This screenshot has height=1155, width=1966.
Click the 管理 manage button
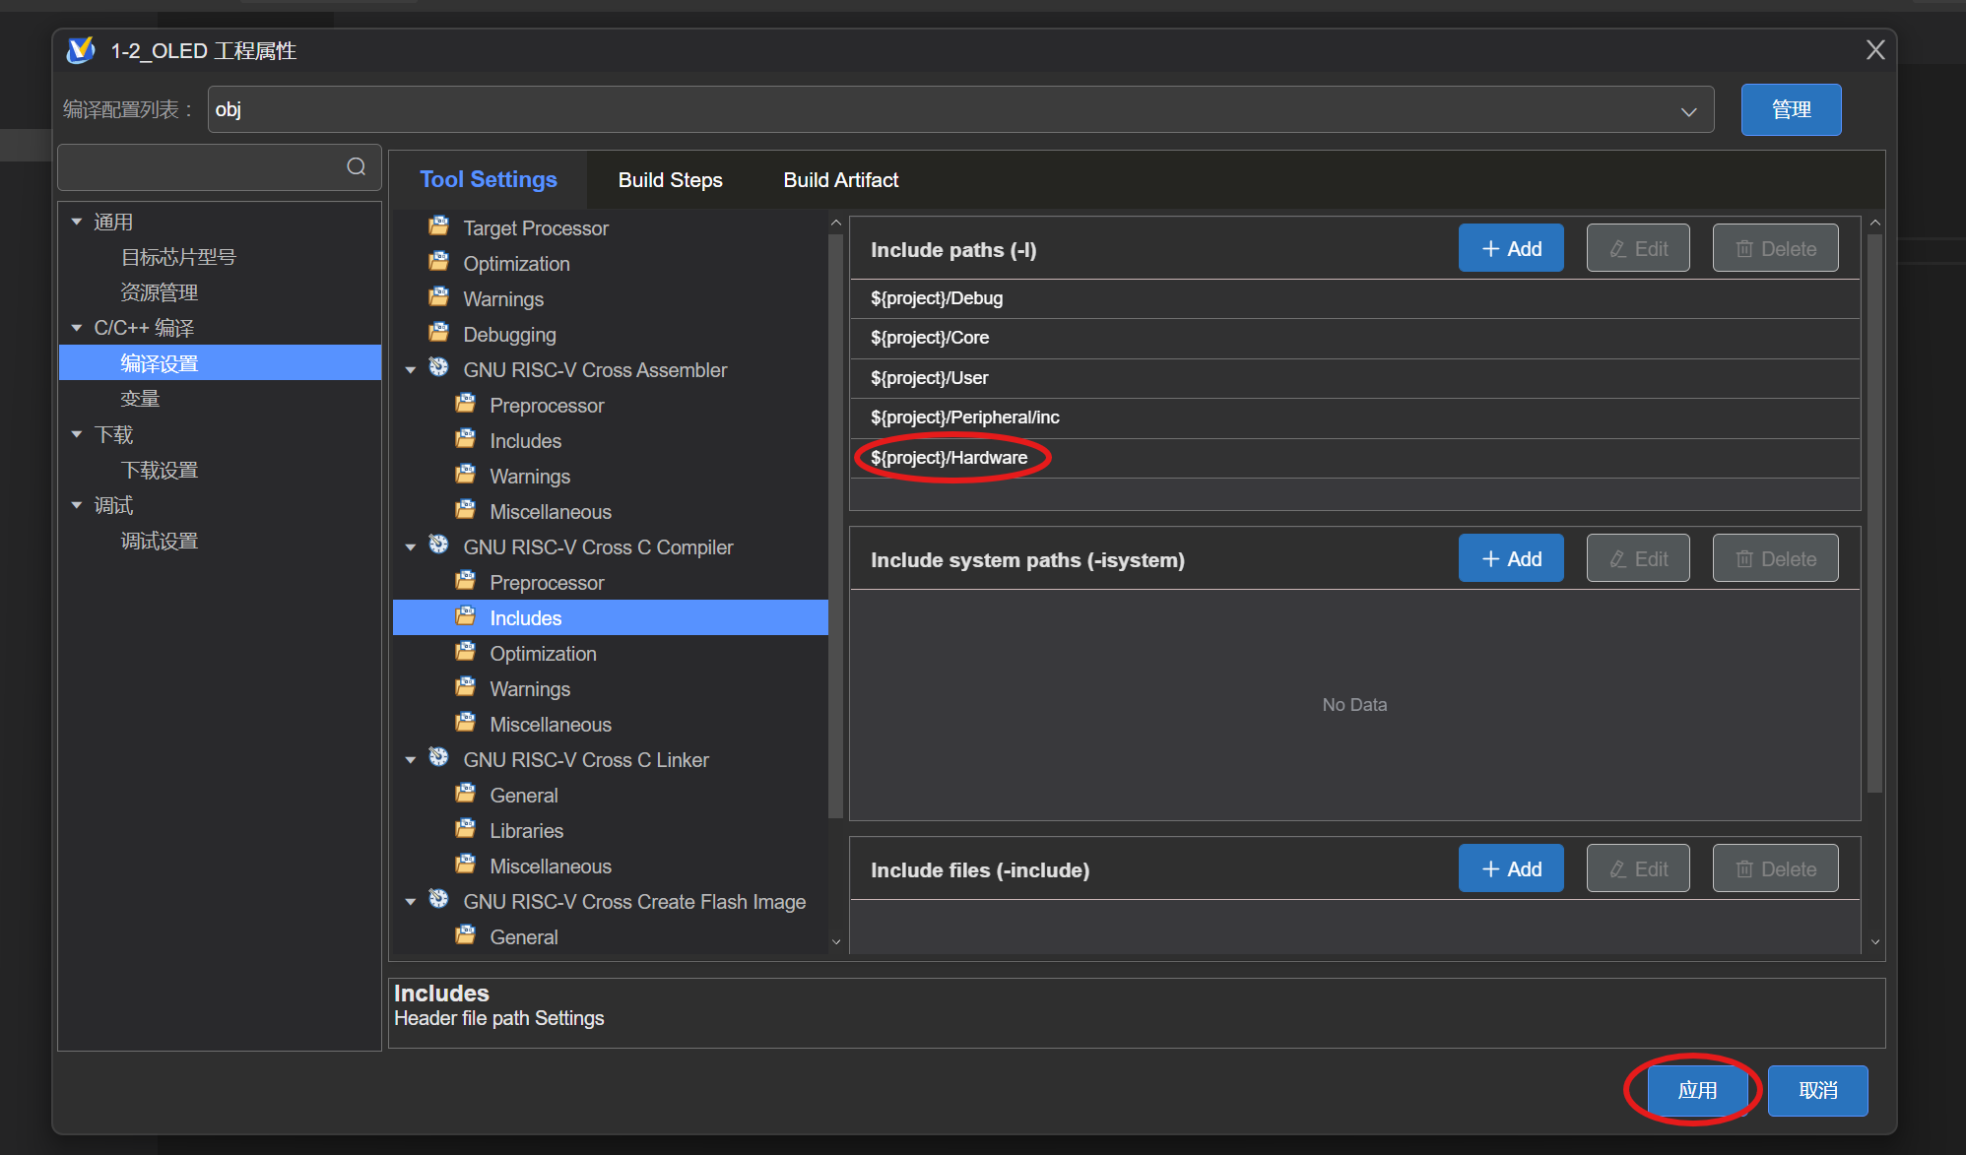1791,109
